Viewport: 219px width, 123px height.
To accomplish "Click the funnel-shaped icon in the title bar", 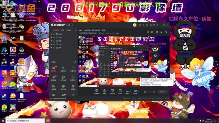I will pos(154,25).
